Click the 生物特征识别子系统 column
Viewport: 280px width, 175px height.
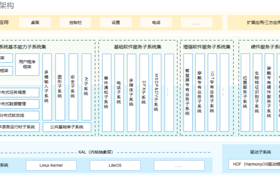click(x=258, y=93)
